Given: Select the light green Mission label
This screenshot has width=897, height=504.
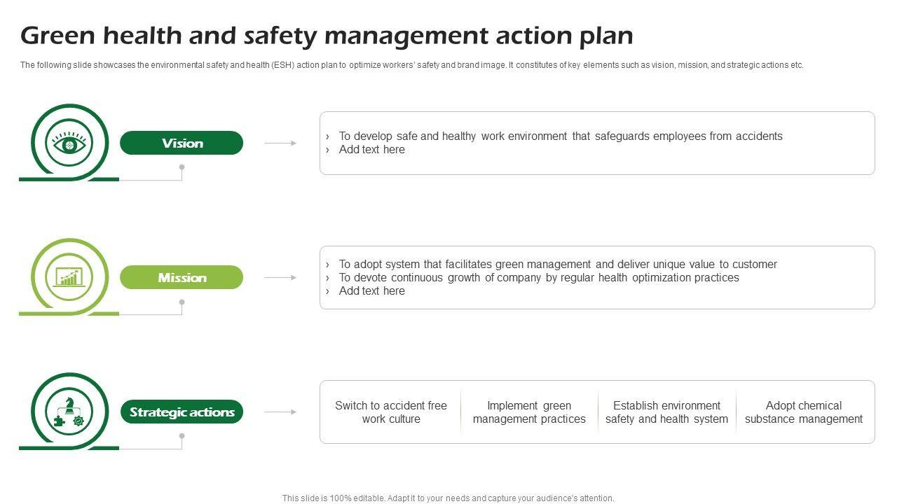Looking at the screenshot, I should [x=182, y=278].
